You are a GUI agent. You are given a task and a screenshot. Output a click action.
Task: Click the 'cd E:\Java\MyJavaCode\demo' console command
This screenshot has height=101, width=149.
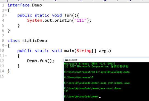coord(111,72)
